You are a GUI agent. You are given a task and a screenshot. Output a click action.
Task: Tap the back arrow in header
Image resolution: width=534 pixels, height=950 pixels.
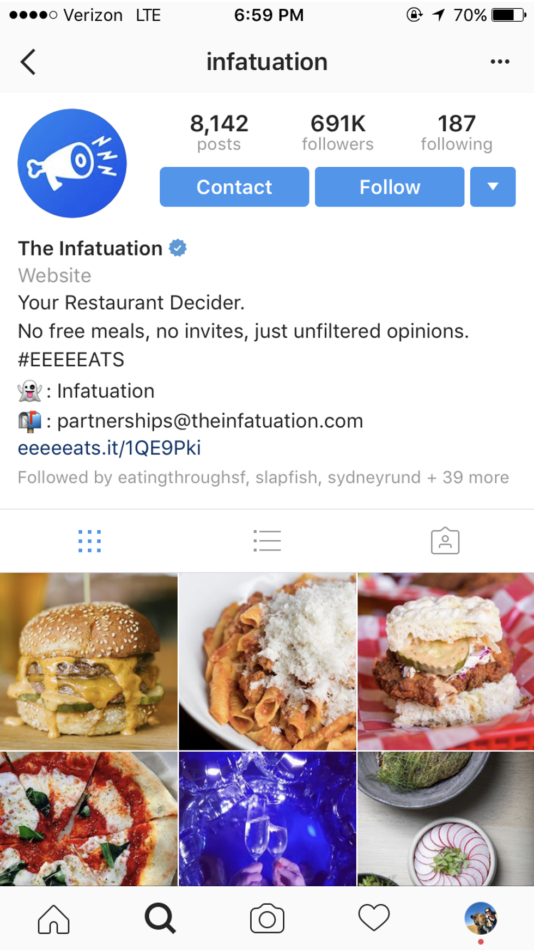coord(28,62)
